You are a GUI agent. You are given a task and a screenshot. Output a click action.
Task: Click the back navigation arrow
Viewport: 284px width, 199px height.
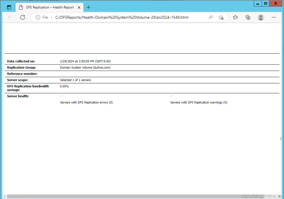coord(10,17)
